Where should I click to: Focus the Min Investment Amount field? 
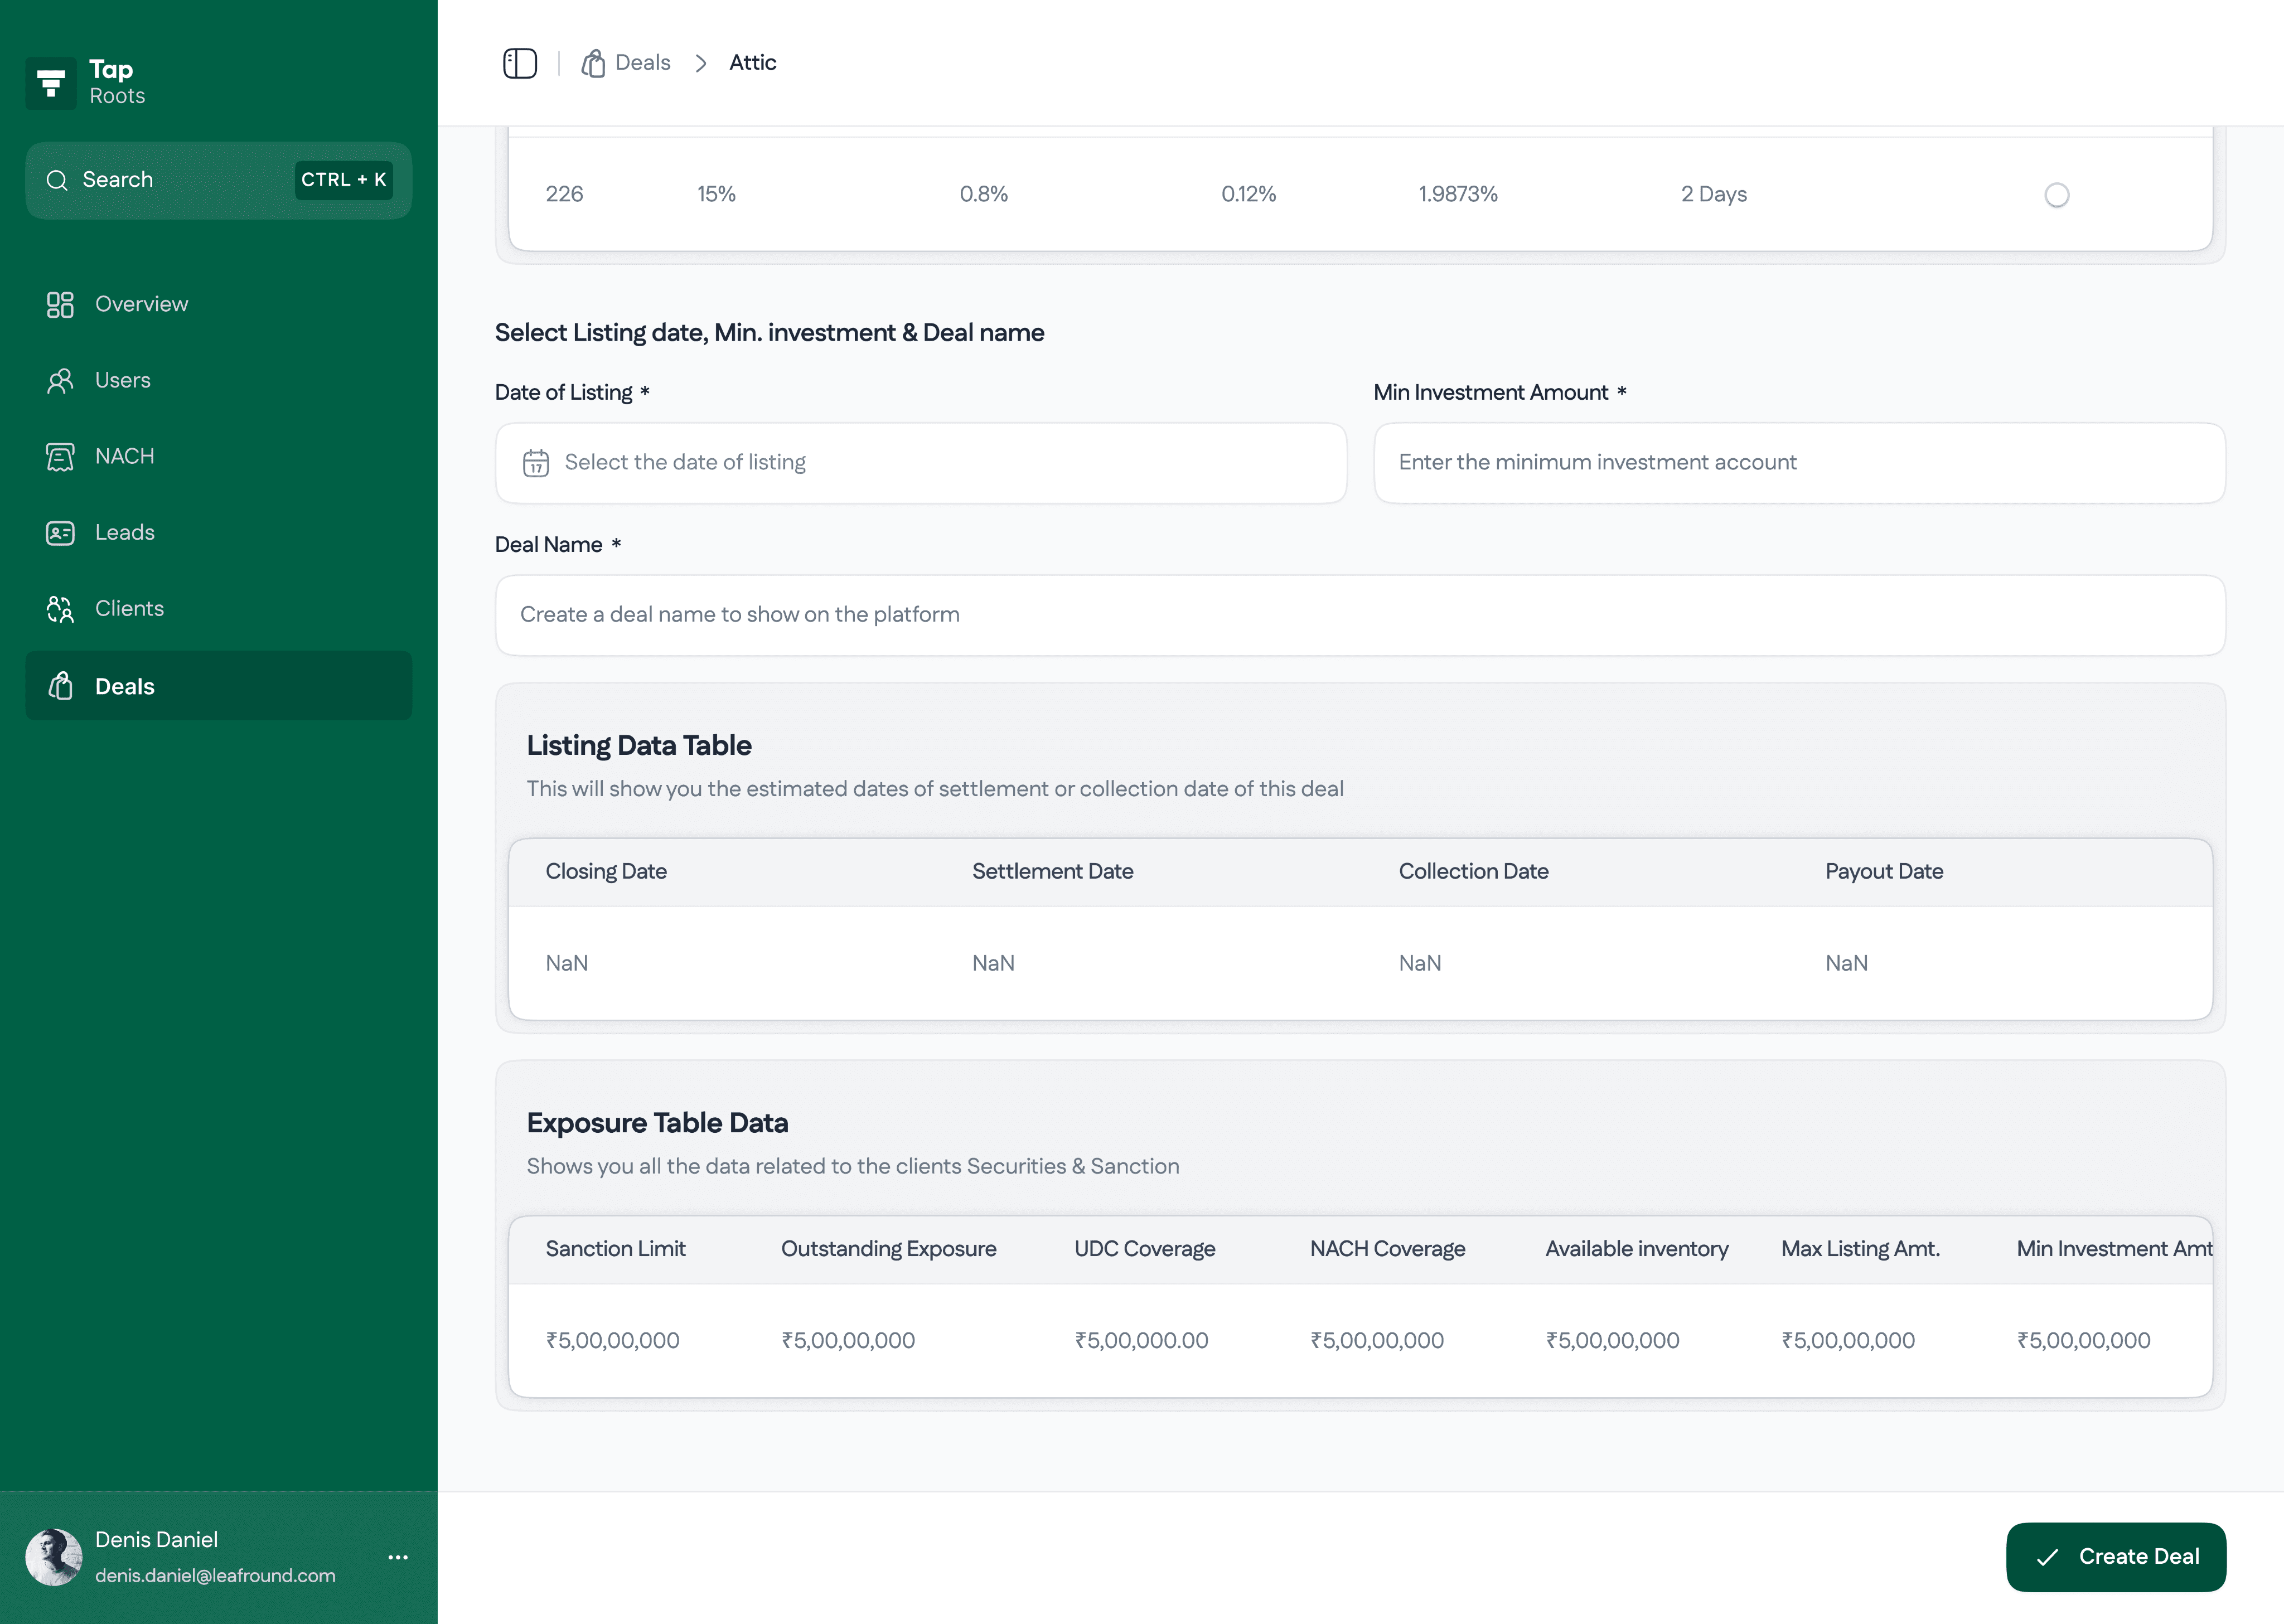[1798, 463]
